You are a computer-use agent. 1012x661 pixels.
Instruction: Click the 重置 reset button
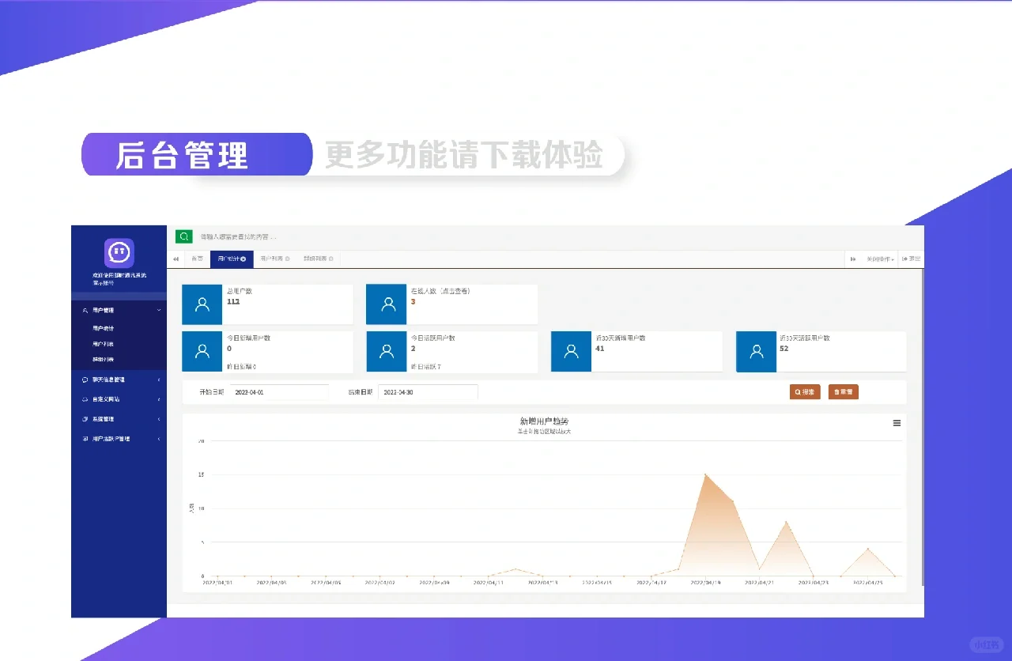[843, 391]
